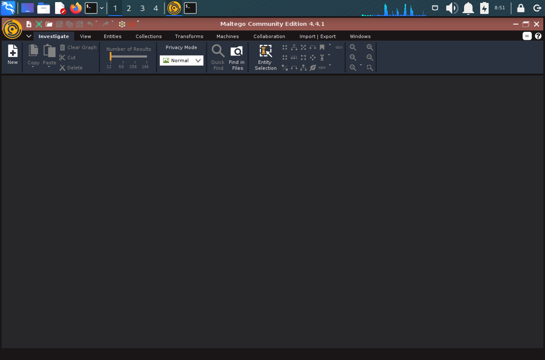The height and width of the screenshot is (360, 545).
Task: Open the Windows tab
Action: point(360,36)
